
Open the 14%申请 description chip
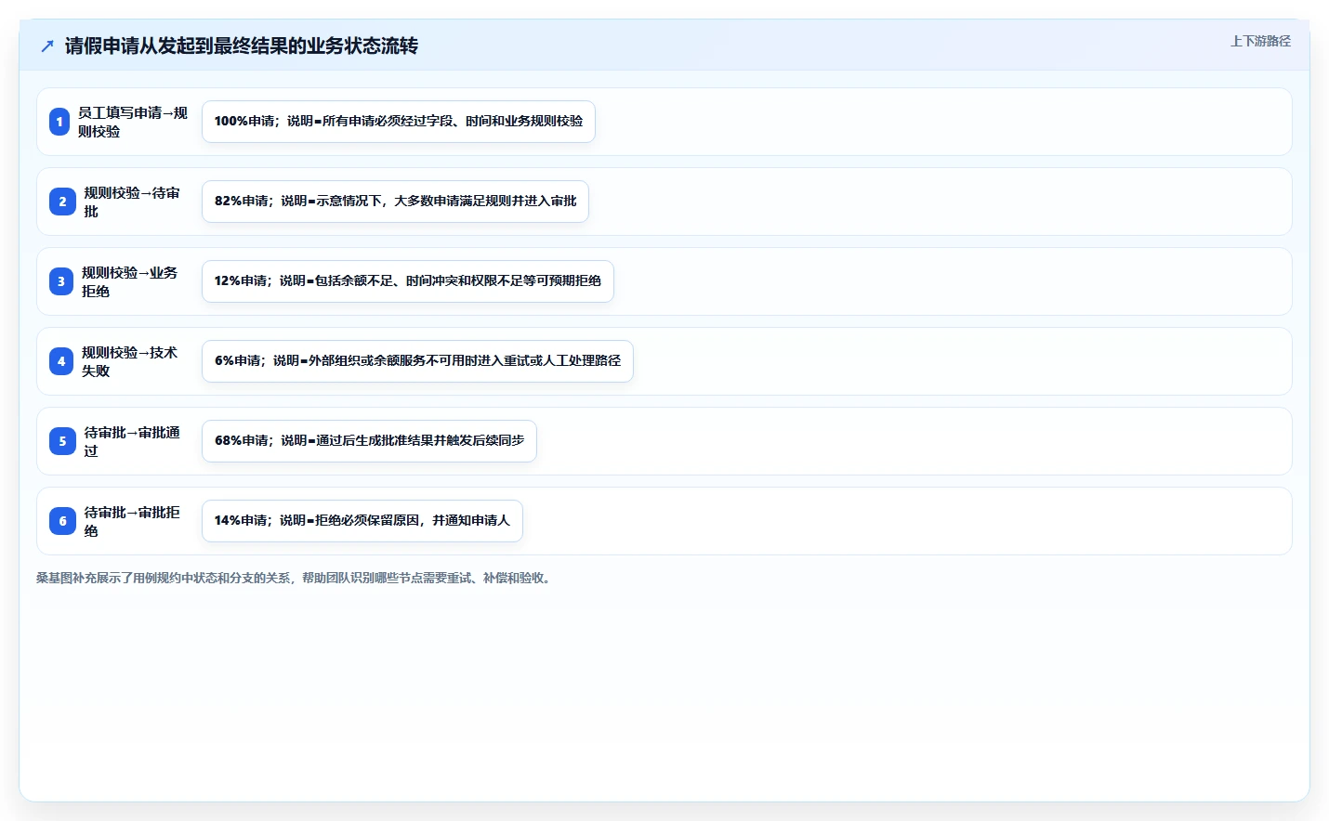362,521
